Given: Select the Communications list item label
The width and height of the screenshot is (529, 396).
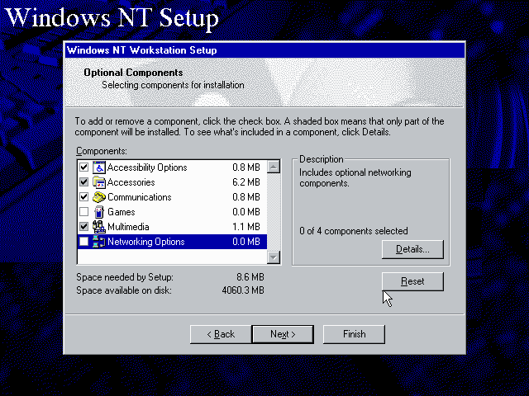Looking at the screenshot, I should point(139,197).
